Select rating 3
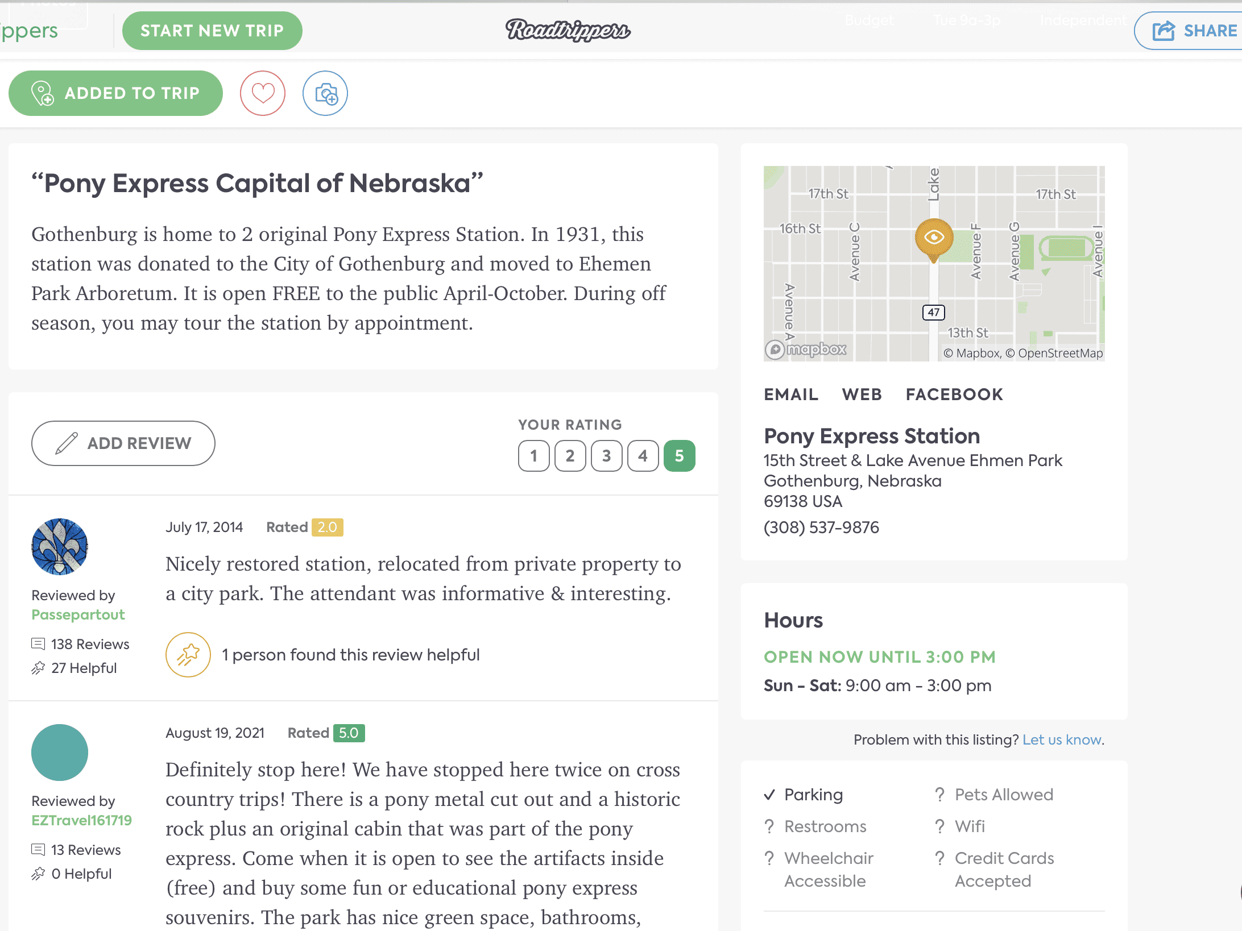Image resolution: width=1242 pixels, height=931 pixels. coord(606,456)
